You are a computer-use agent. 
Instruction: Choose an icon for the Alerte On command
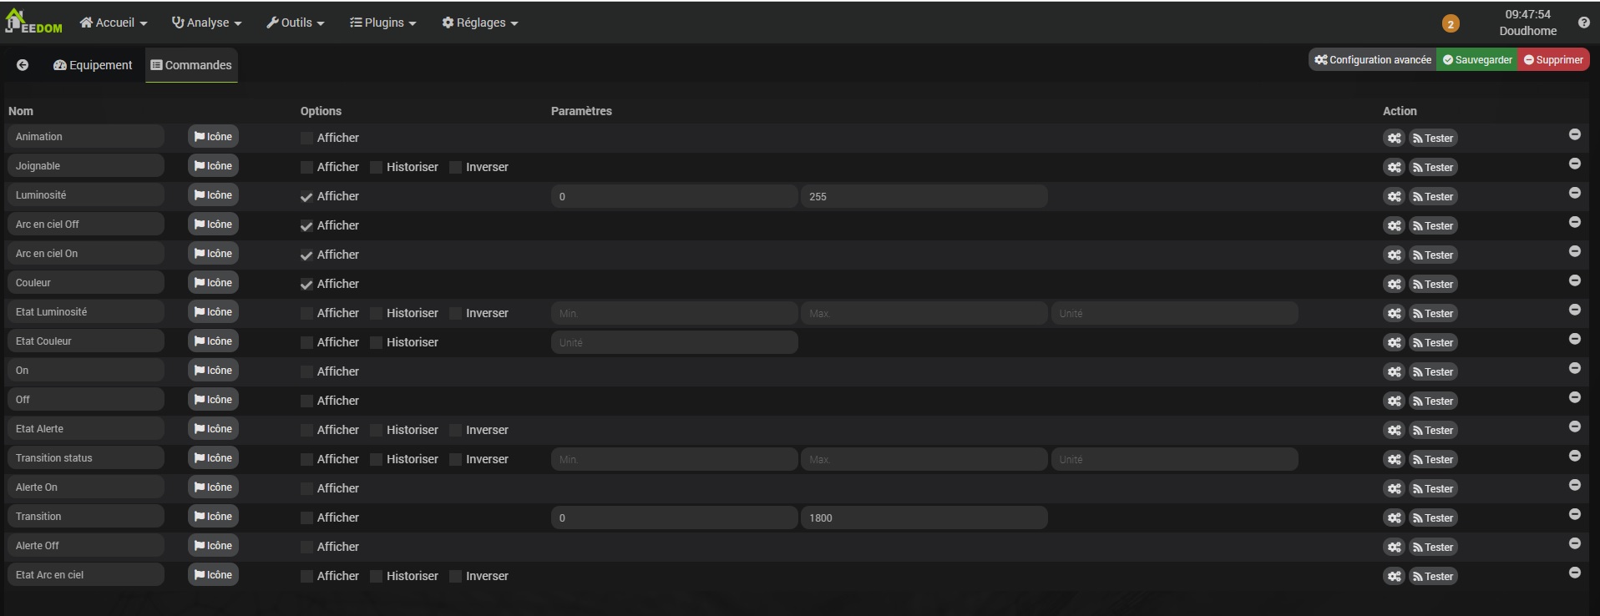click(213, 487)
